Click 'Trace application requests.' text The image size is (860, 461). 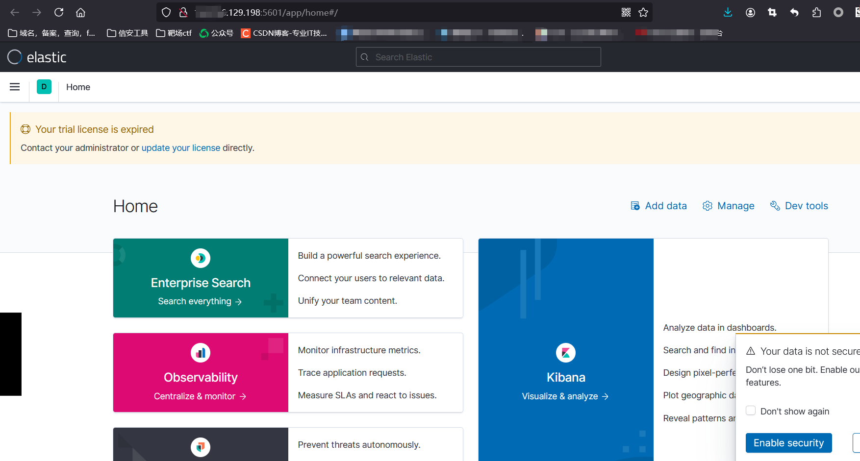[x=352, y=373]
